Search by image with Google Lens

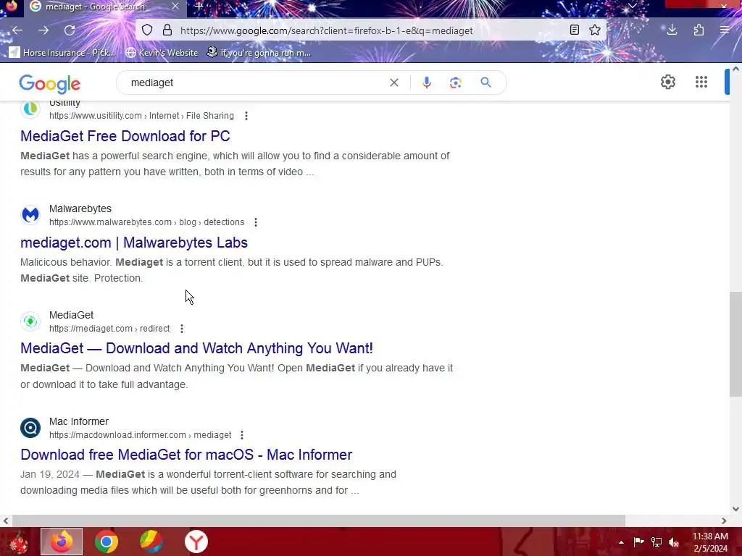tap(455, 83)
